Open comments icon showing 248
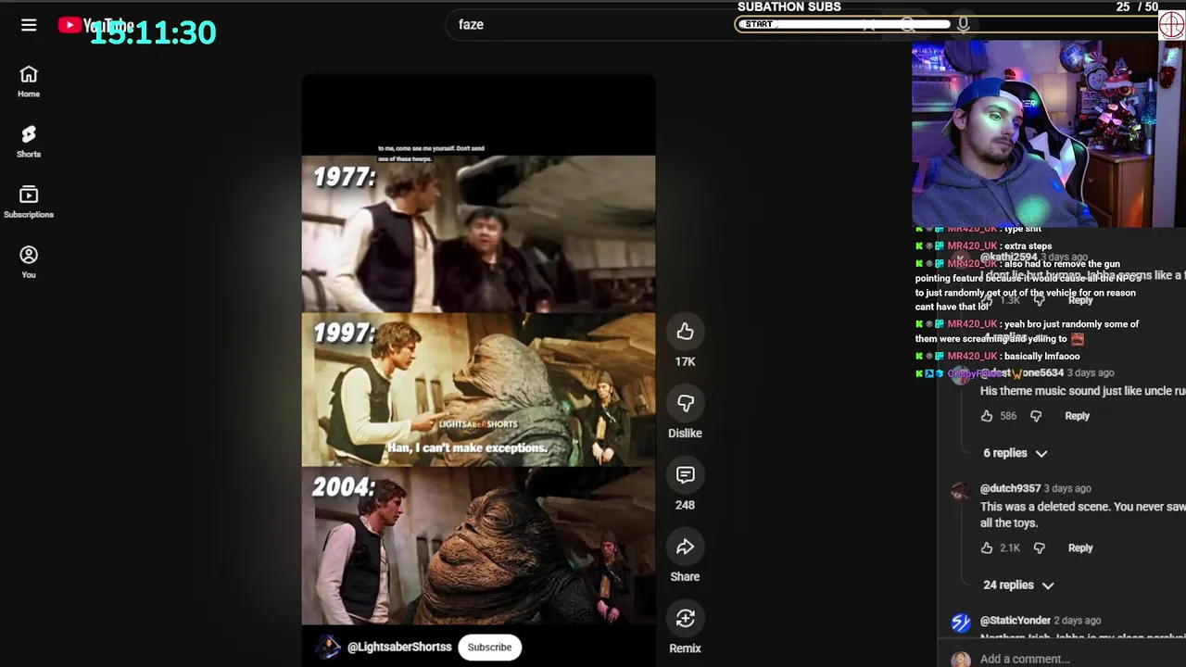 685,474
